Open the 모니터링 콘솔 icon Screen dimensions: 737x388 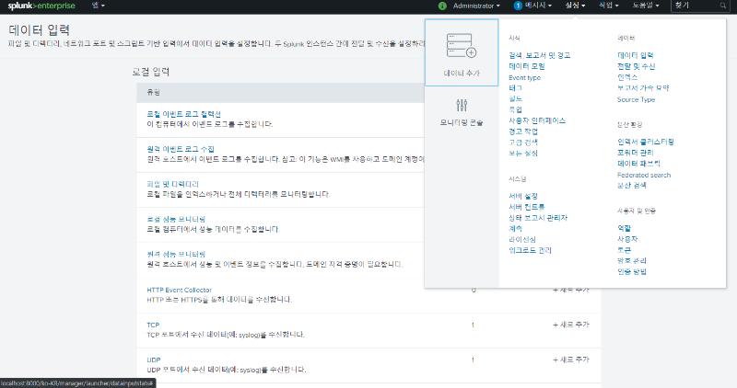click(x=462, y=111)
